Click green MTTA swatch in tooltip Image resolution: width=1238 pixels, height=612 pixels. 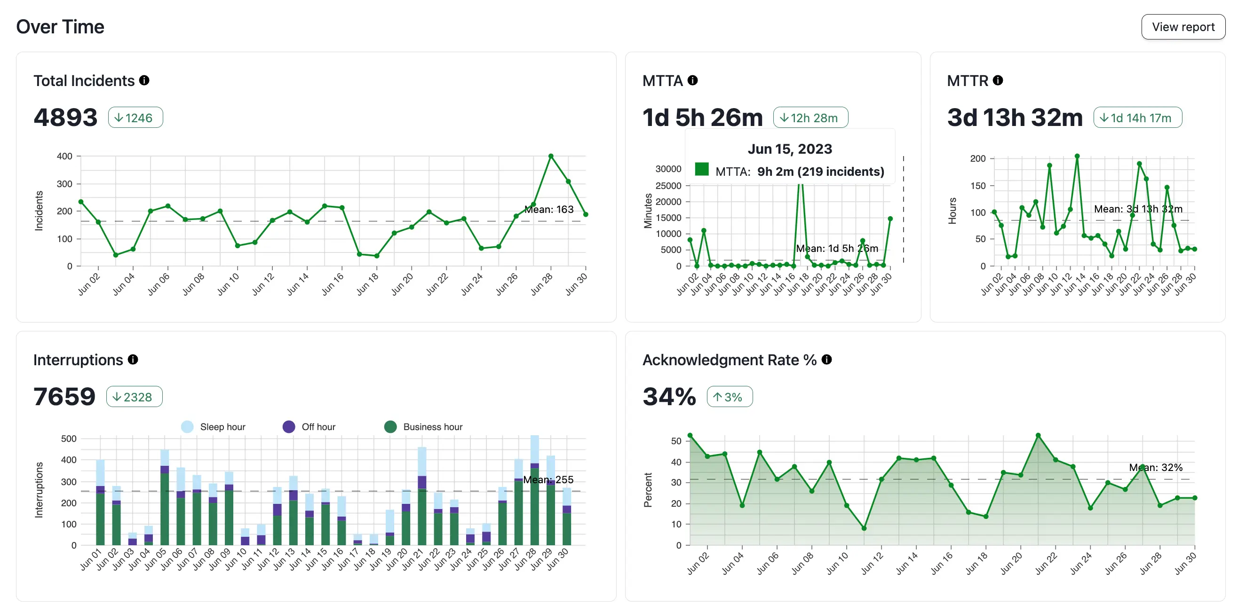702,170
